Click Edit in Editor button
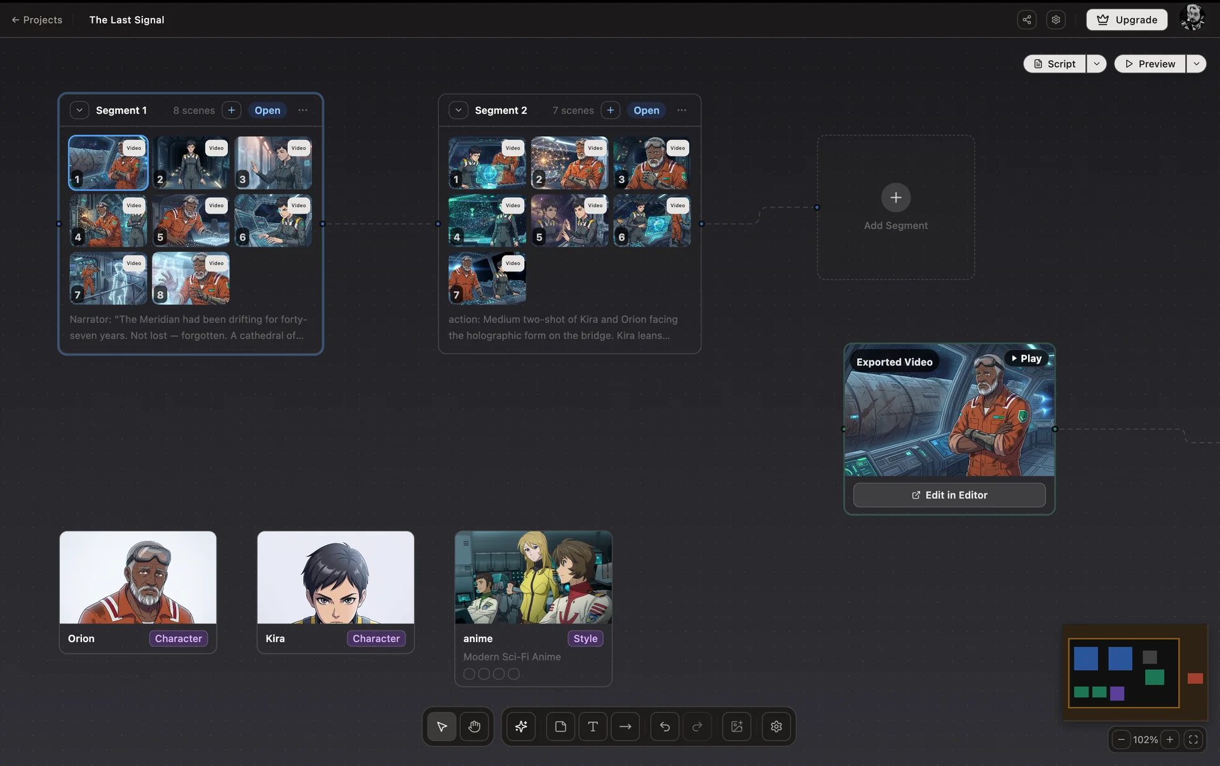1220x766 pixels. point(949,495)
